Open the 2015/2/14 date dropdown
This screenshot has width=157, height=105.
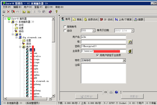click(x=133, y=31)
